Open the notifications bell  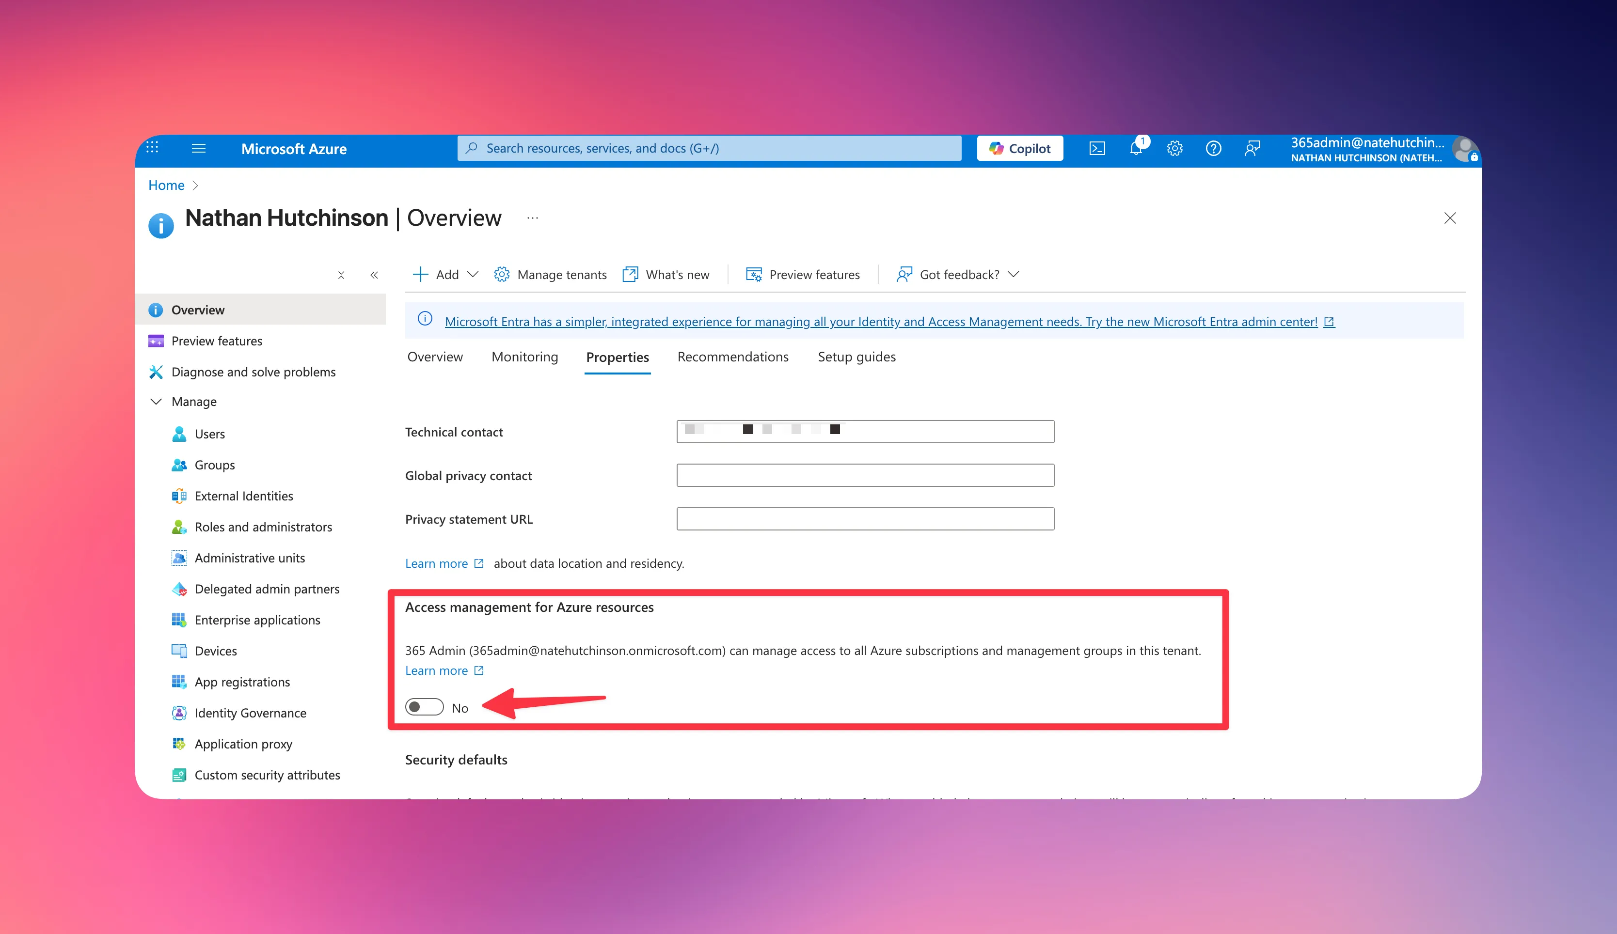tap(1136, 148)
